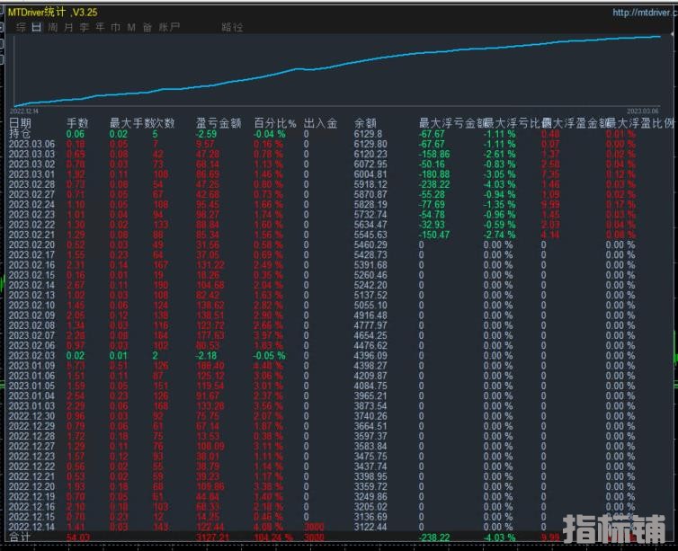Click the 余额 column header
The image size is (678, 551).
pos(366,123)
